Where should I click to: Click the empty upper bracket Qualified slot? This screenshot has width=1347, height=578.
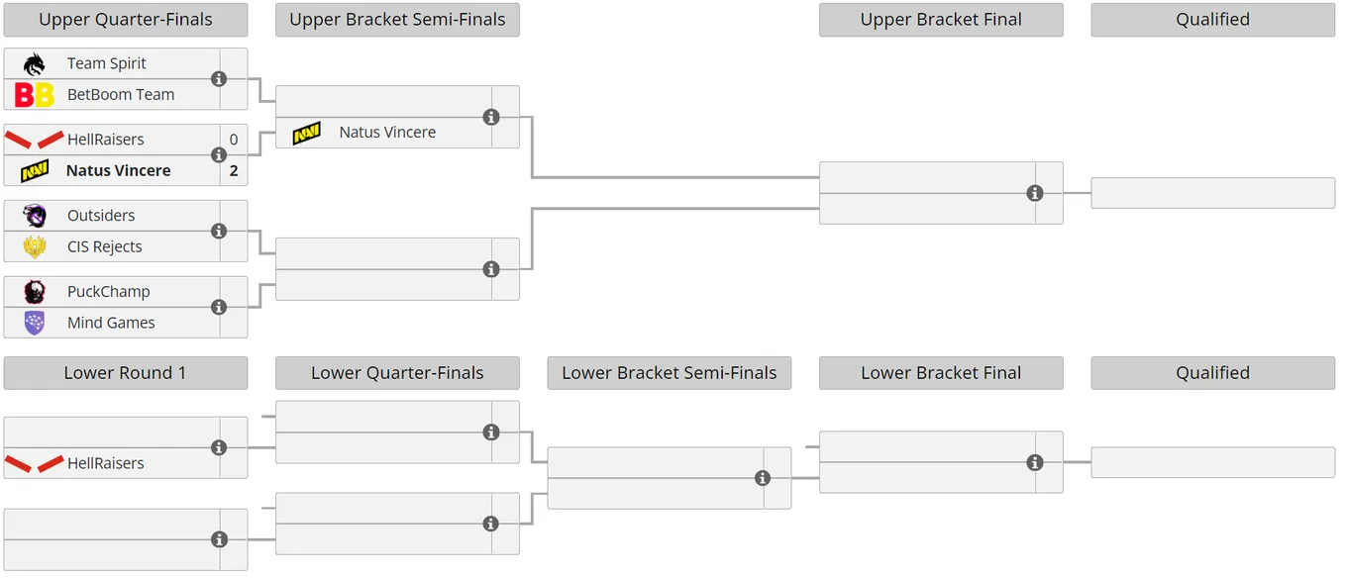click(x=1213, y=193)
